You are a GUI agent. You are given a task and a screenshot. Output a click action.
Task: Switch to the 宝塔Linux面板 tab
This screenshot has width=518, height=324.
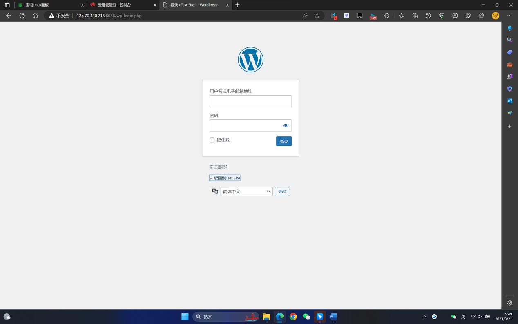(x=49, y=5)
